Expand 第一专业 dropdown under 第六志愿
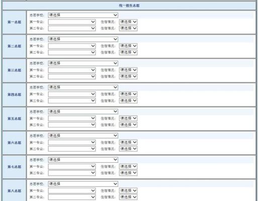The image size is (258, 201). pos(72,142)
